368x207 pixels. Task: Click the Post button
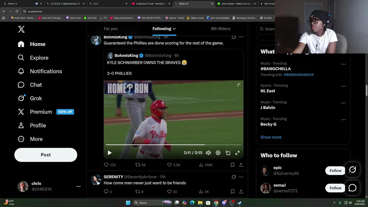coord(46,155)
